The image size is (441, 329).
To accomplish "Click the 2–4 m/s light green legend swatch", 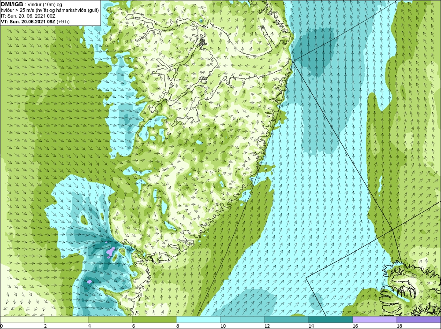I will [66, 319].
